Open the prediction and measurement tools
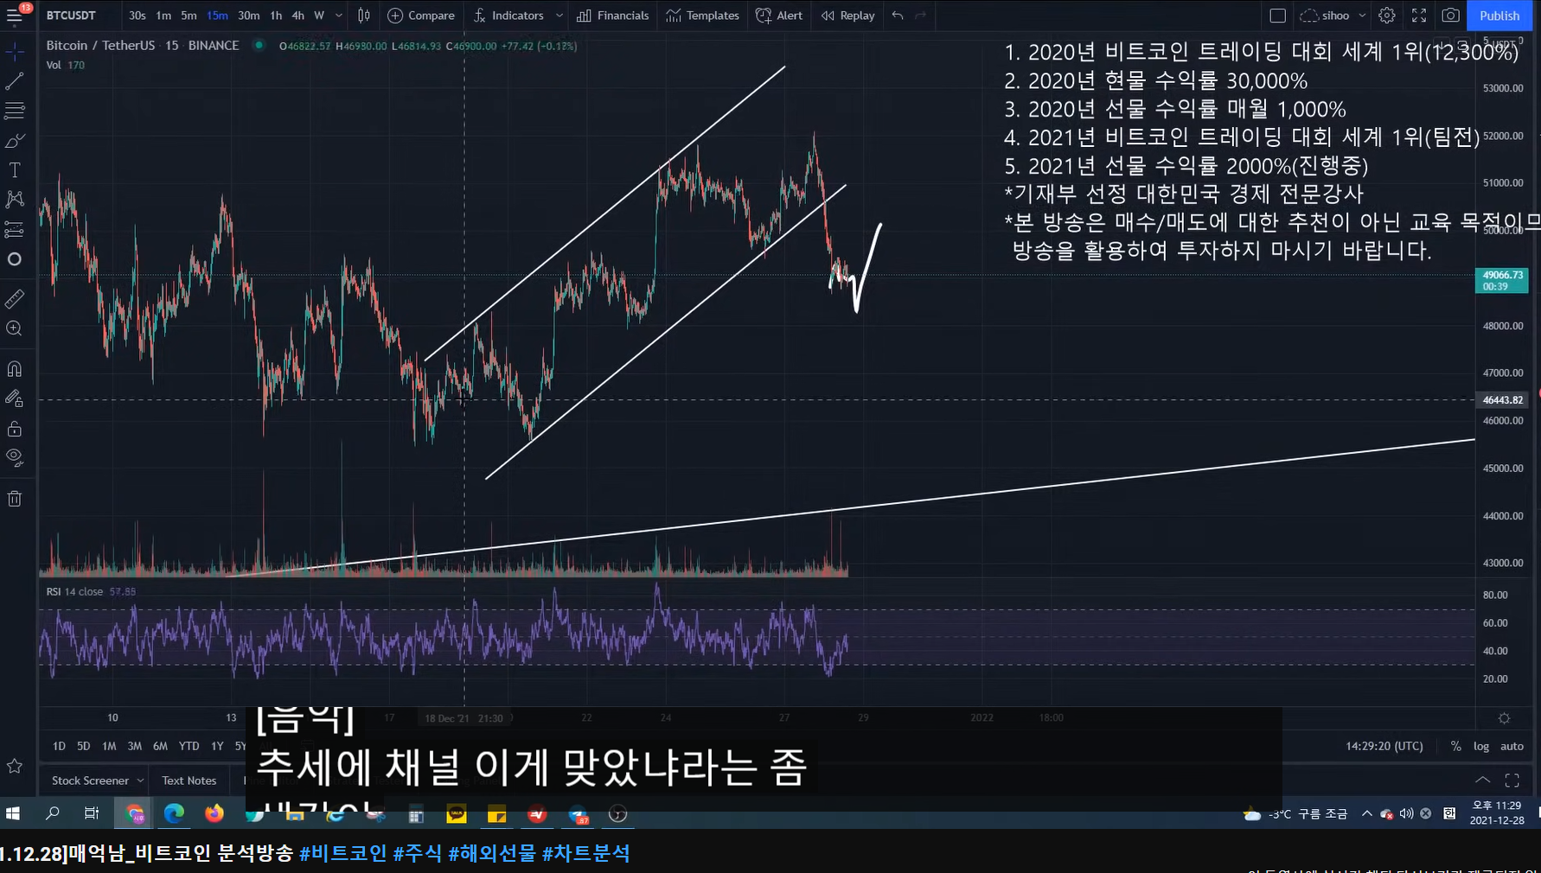1541x873 pixels. point(15,229)
